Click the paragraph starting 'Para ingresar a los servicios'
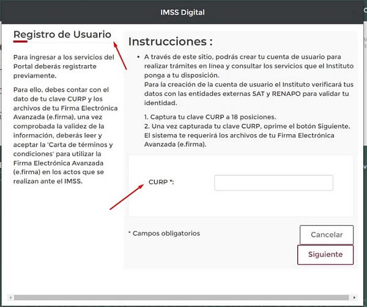Image resolution: width=367 pixels, height=307 pixels. (x=64, y=67)
